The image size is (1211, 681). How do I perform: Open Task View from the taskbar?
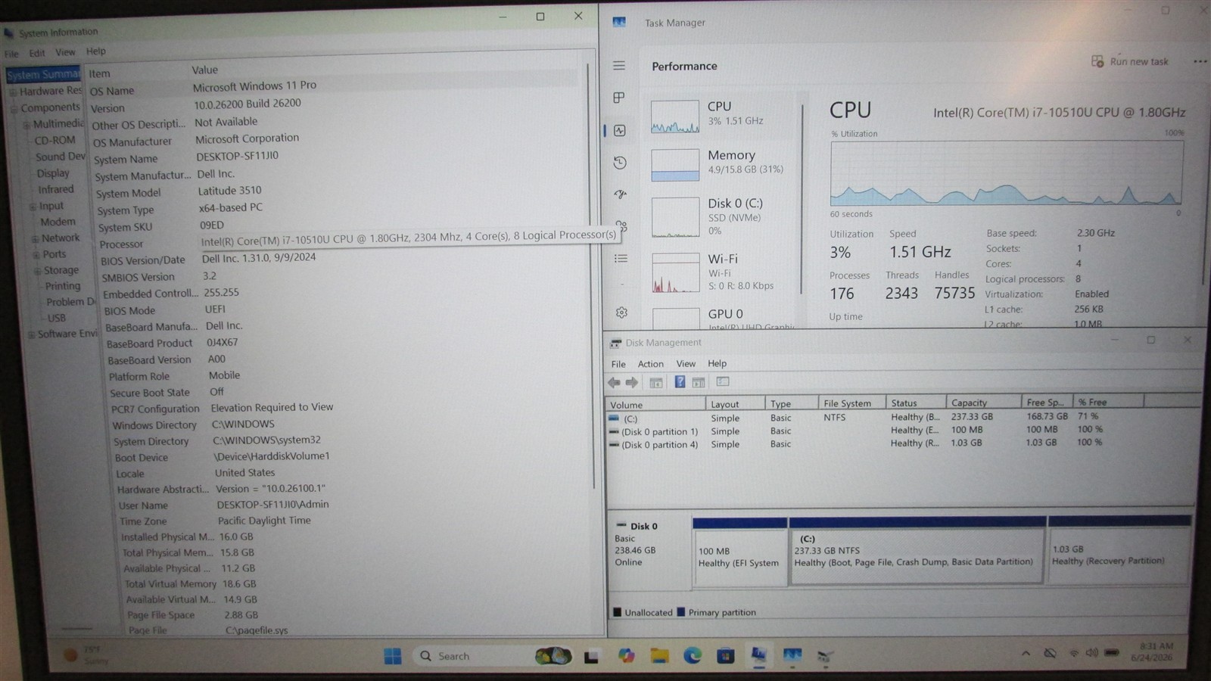tap(591, 657)
